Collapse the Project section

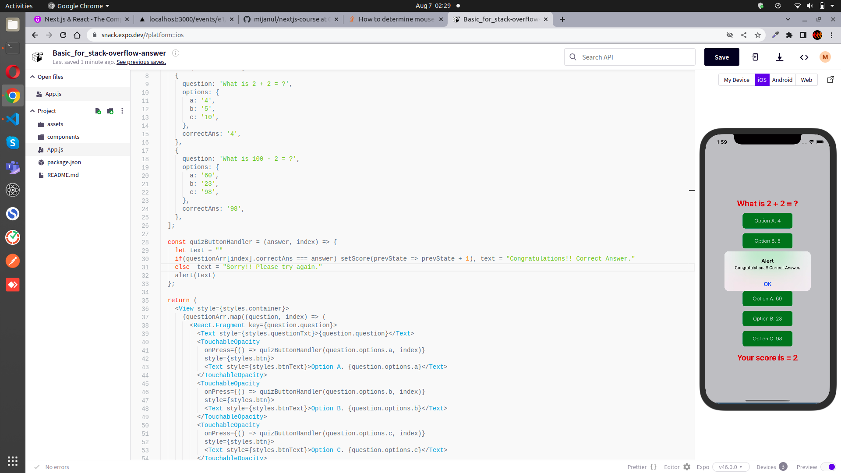pos(32,111)
